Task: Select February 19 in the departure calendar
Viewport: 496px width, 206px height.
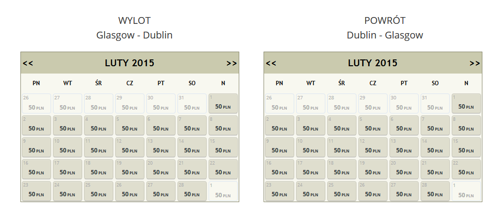Action: point(130,169)
